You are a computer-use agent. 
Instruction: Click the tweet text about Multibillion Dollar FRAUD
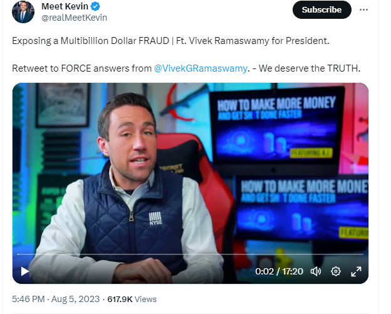[x=170, y=41]
